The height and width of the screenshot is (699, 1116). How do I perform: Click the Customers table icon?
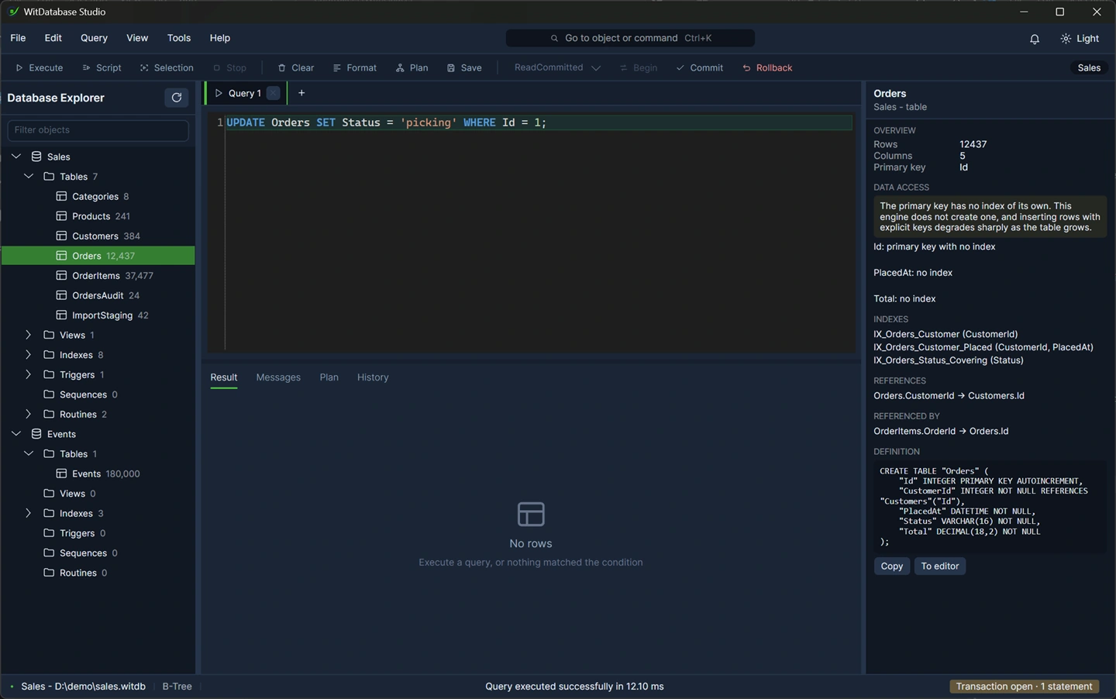(x=61, y=236)
